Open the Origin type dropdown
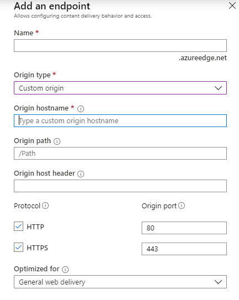The image size is (239, 300). [120, 88]
